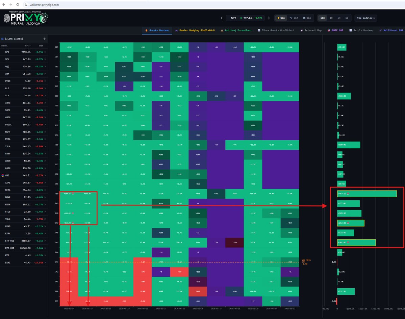Click the 2026-05-14 expiry date label
This screenshot has height=319, width=405.
click(x=69, y=309)
